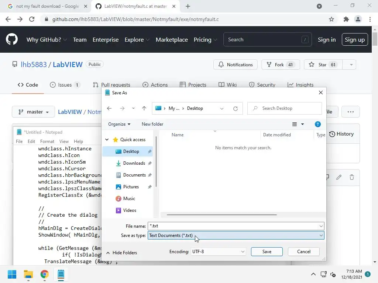Open Star list dropdown arrow

click(351, 65)
